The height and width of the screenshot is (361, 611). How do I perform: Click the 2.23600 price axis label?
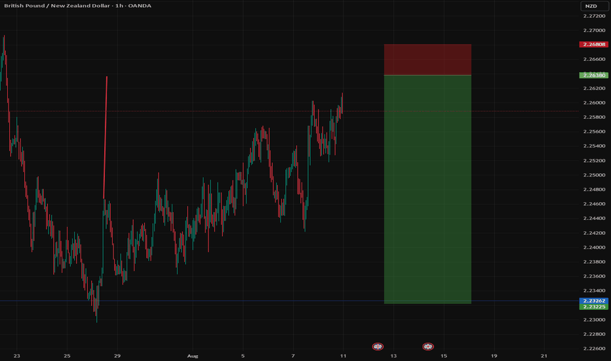pyautogui.click(x=594, y=276)
